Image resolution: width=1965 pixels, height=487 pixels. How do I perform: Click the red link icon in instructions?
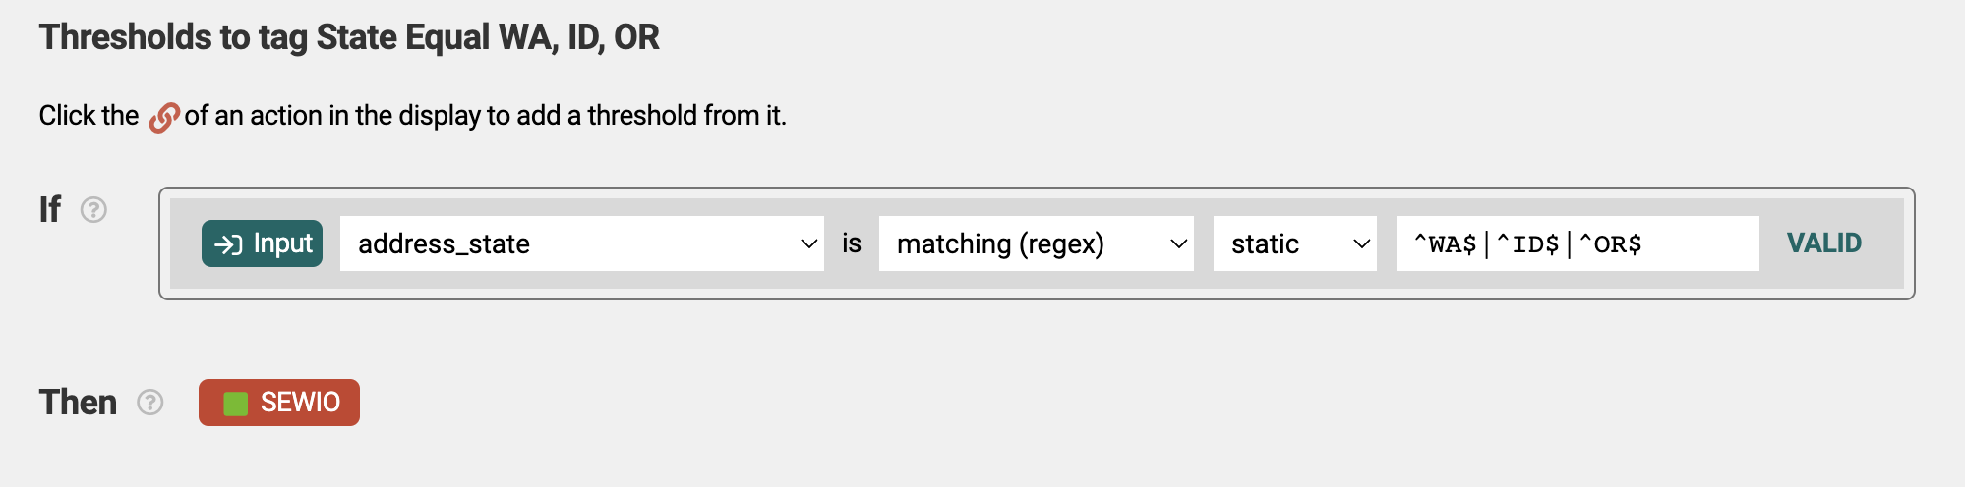[163, 118]
